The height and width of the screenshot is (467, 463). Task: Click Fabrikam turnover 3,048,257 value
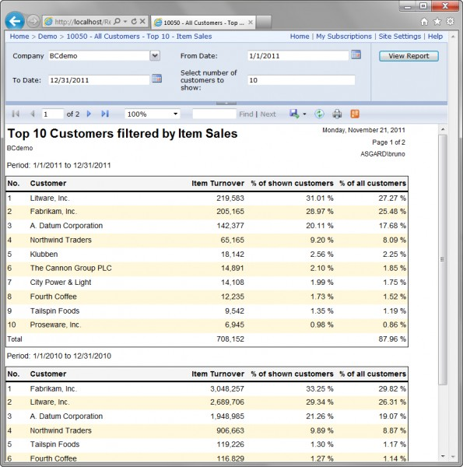227,388
